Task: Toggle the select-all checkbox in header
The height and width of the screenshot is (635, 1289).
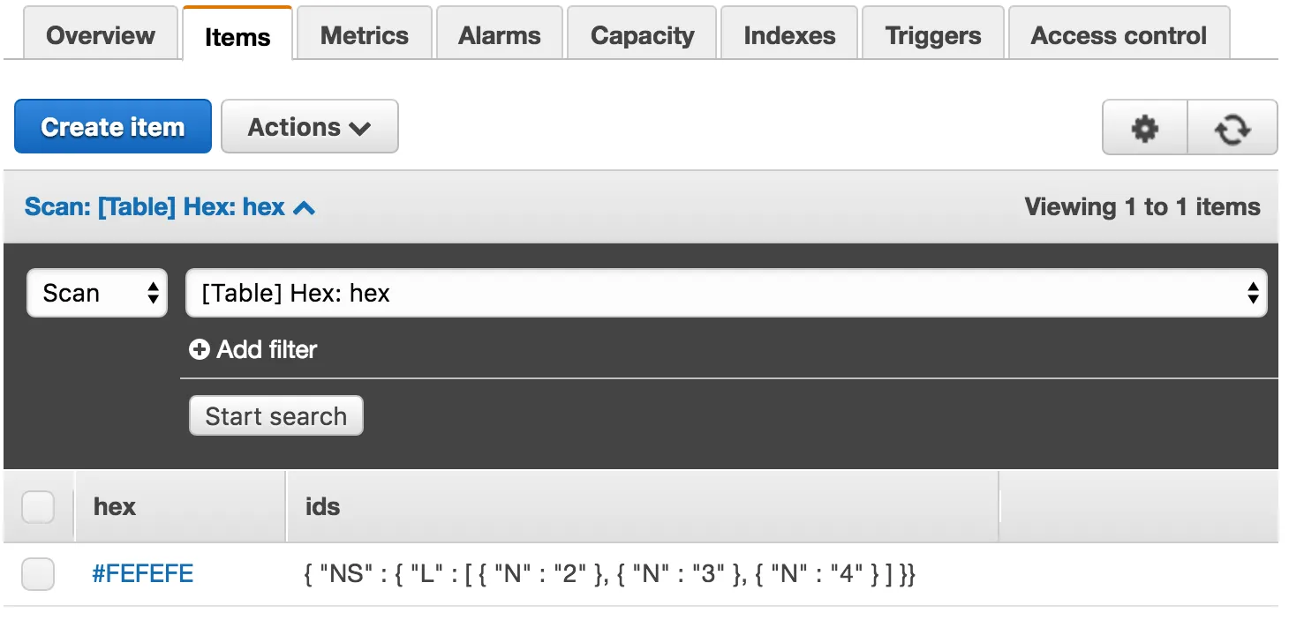Action: [x=38, y=507]
